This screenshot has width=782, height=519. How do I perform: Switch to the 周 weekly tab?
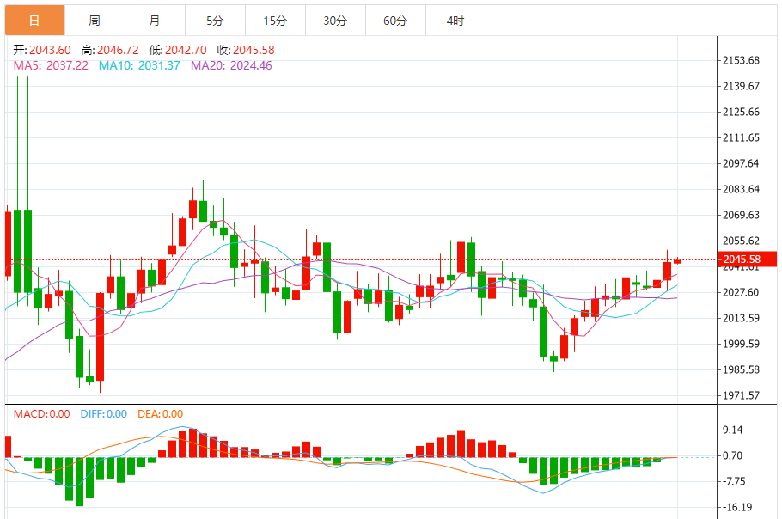point(95,21)
